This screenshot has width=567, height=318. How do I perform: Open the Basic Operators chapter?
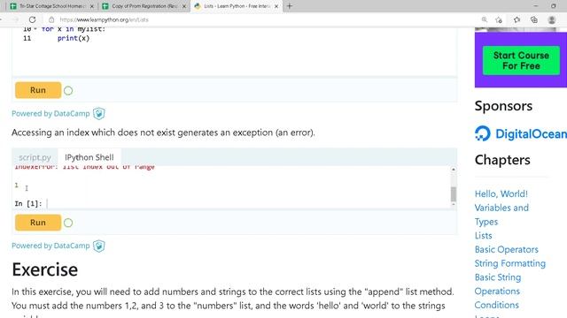[x=506, y=249]
